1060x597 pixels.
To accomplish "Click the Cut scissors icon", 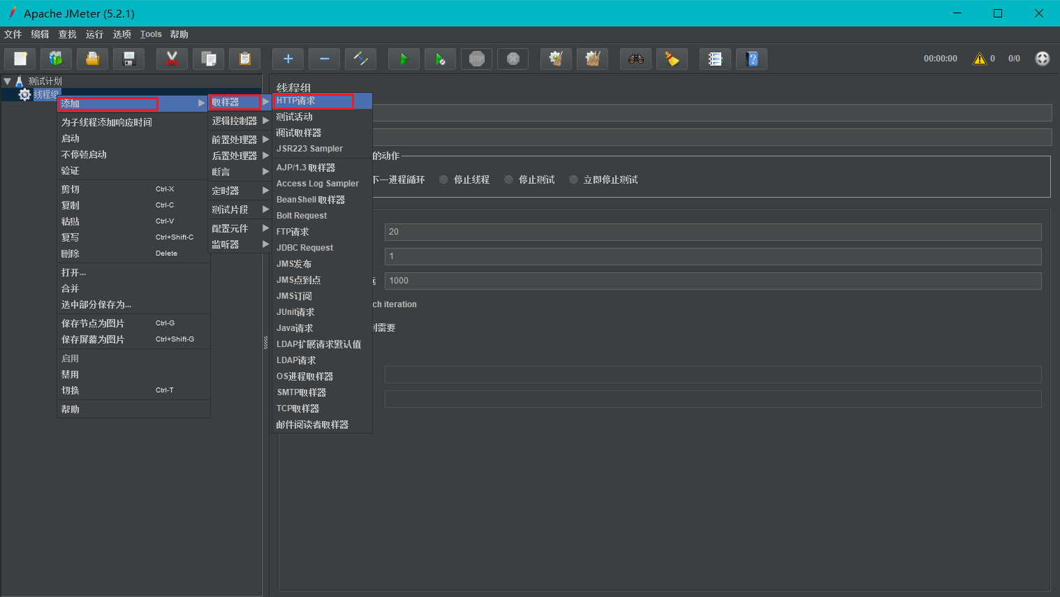I will 172,59.
